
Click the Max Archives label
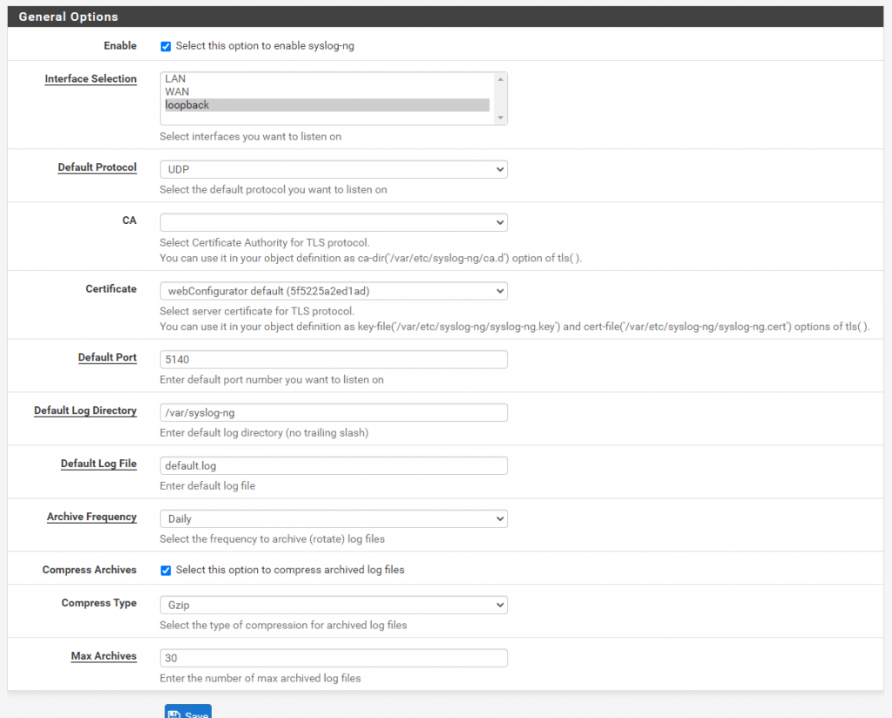[x=104, y=656]
